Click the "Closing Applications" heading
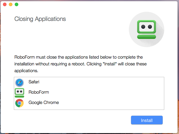Viewport: 179px width, 134px height. (40, 19)
